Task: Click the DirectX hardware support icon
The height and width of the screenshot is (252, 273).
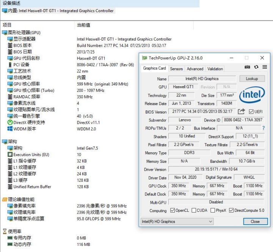Action: coord(10,122)
